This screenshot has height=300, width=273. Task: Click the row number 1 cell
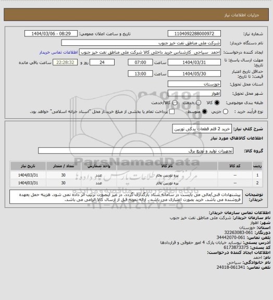tap(257, 175)
